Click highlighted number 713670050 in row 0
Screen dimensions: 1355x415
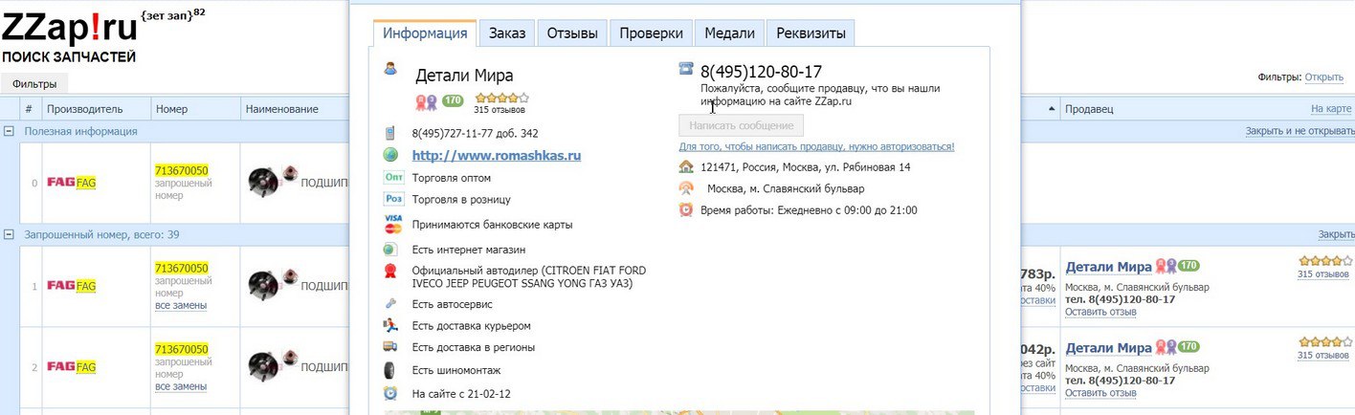182,171
